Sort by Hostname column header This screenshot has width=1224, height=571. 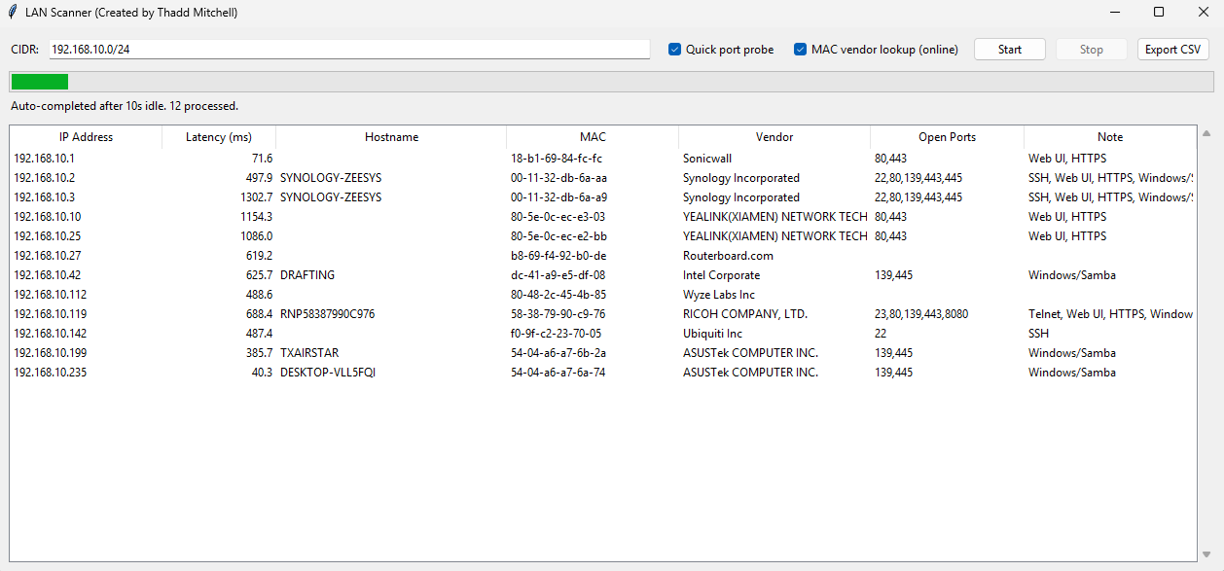pos(391,137)
